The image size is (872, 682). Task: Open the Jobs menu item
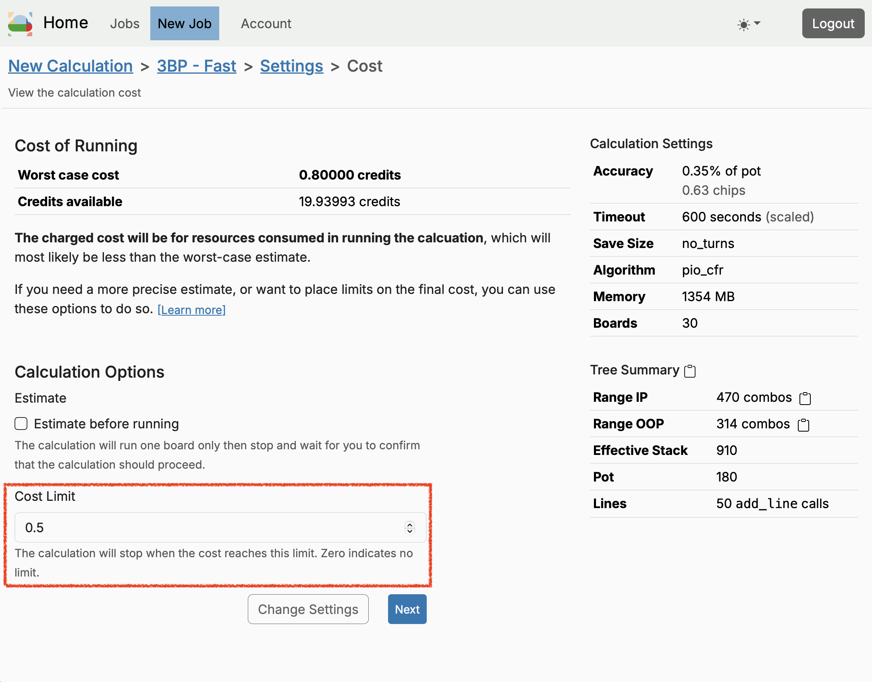(125, 23)
